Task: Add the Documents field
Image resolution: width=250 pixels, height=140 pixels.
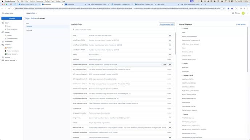Action: pyautogui.click(x=170, y=137)
